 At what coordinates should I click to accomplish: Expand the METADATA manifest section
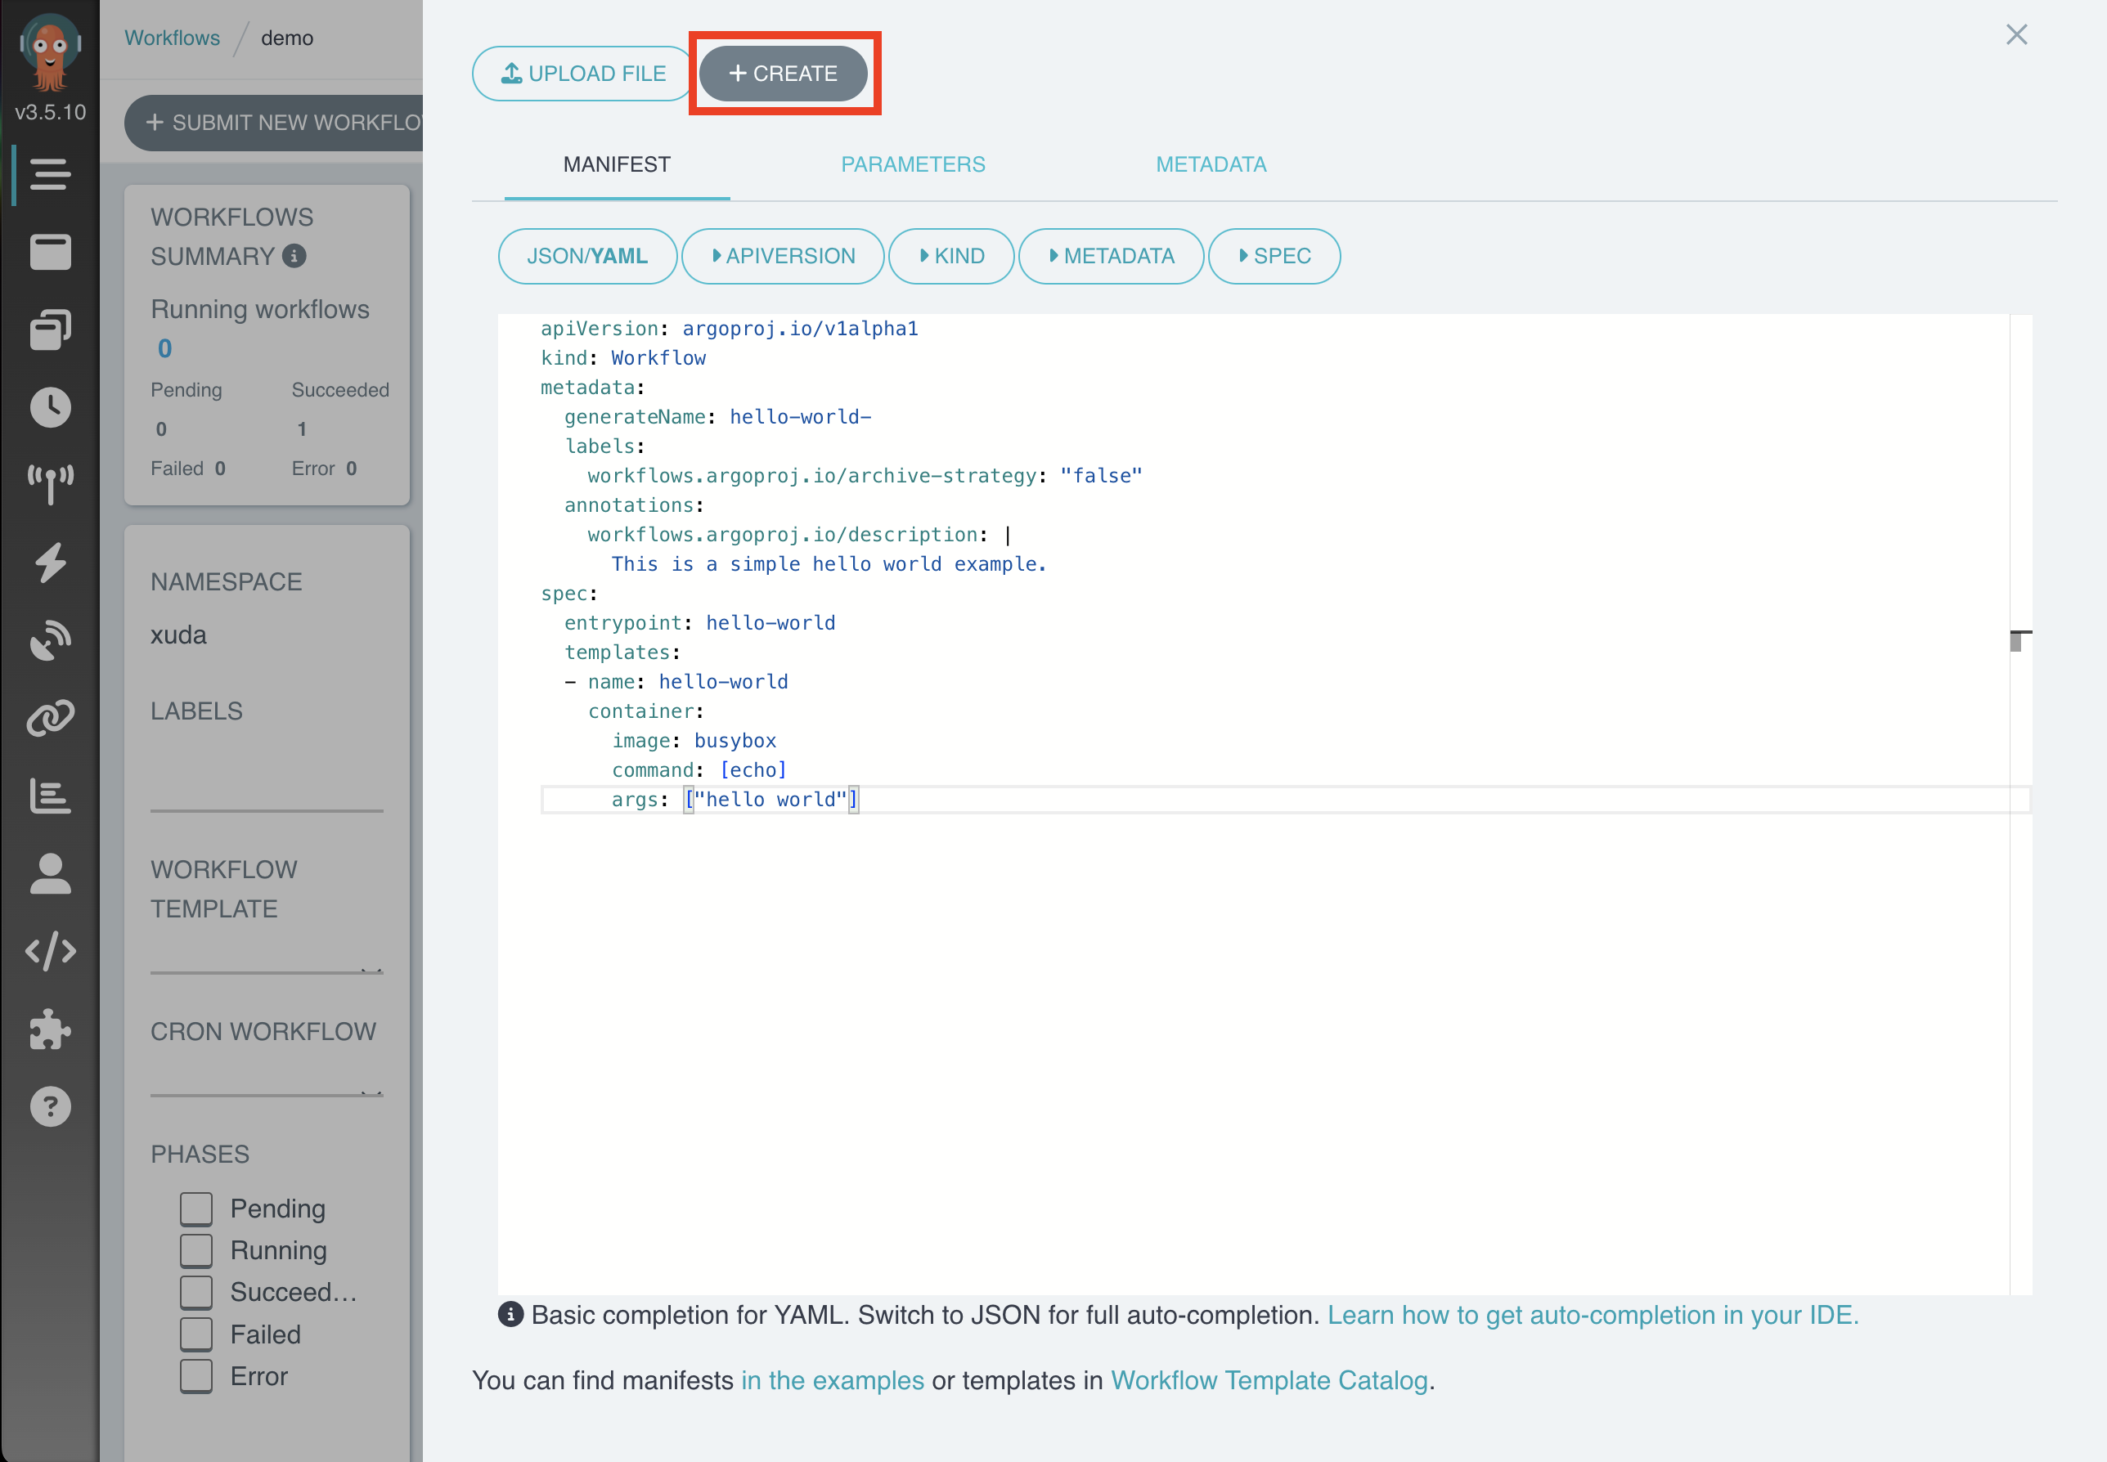[1110, 256]
